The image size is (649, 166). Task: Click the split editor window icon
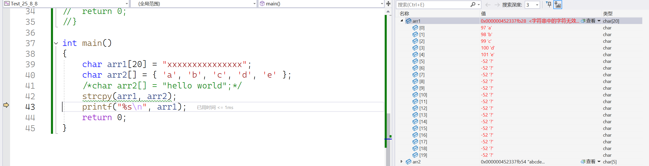pos(388,4)
